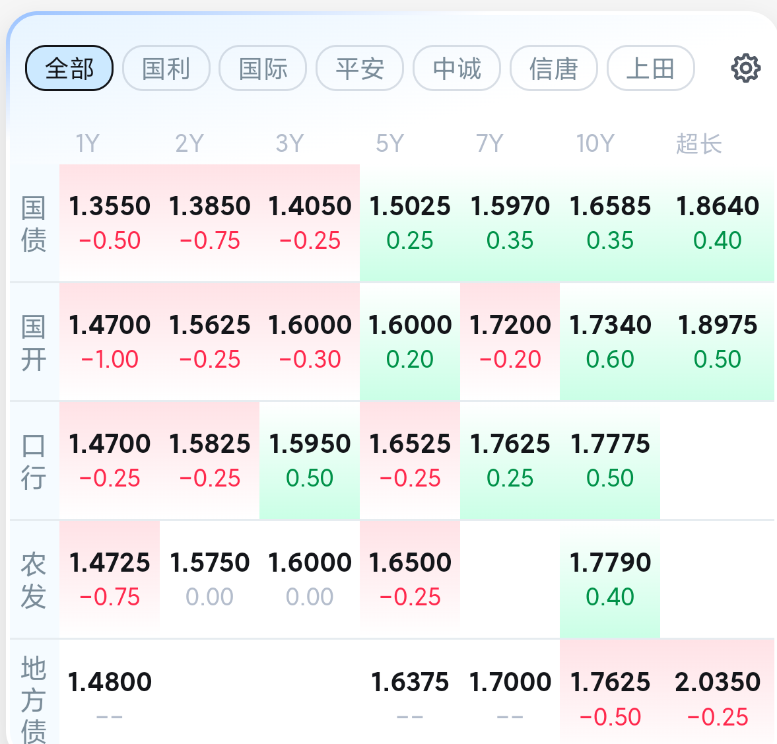
Task: Open settings gear icon
Action: pyautogui.click(x=746, y=68)
